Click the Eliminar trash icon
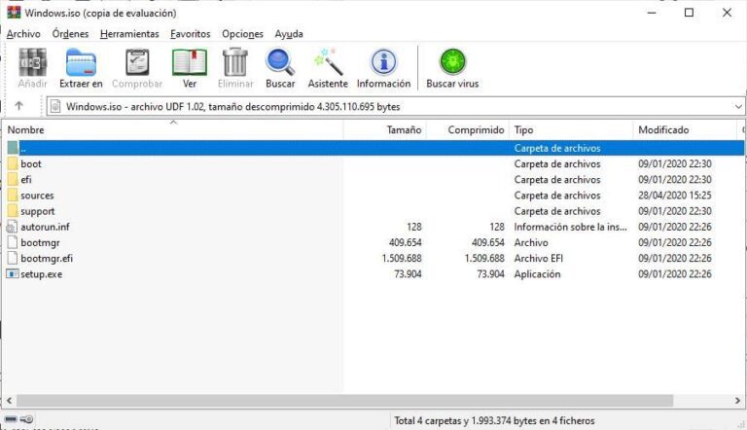747x430 pixels. tap(235, 62)
